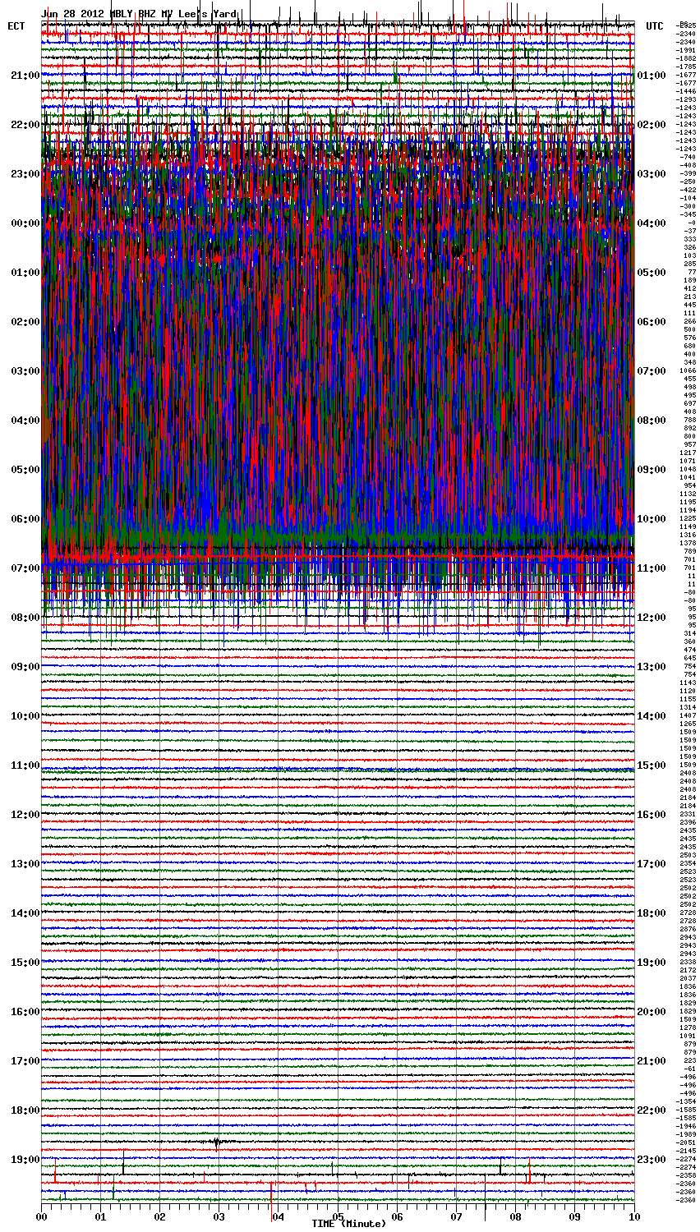Pick minute tick label 06 on bottom axis
The width and height of the screenshot is (700, 1232).
click(397, 1216)
